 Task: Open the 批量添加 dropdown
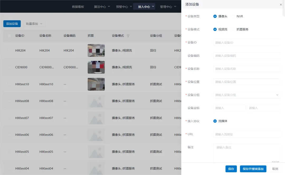click(x=34, y=24)
